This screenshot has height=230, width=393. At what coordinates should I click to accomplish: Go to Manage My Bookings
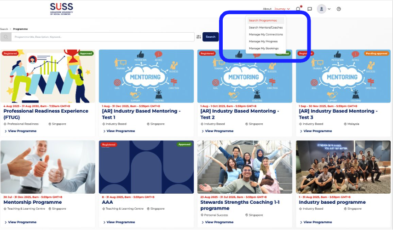tap(263, 48)
